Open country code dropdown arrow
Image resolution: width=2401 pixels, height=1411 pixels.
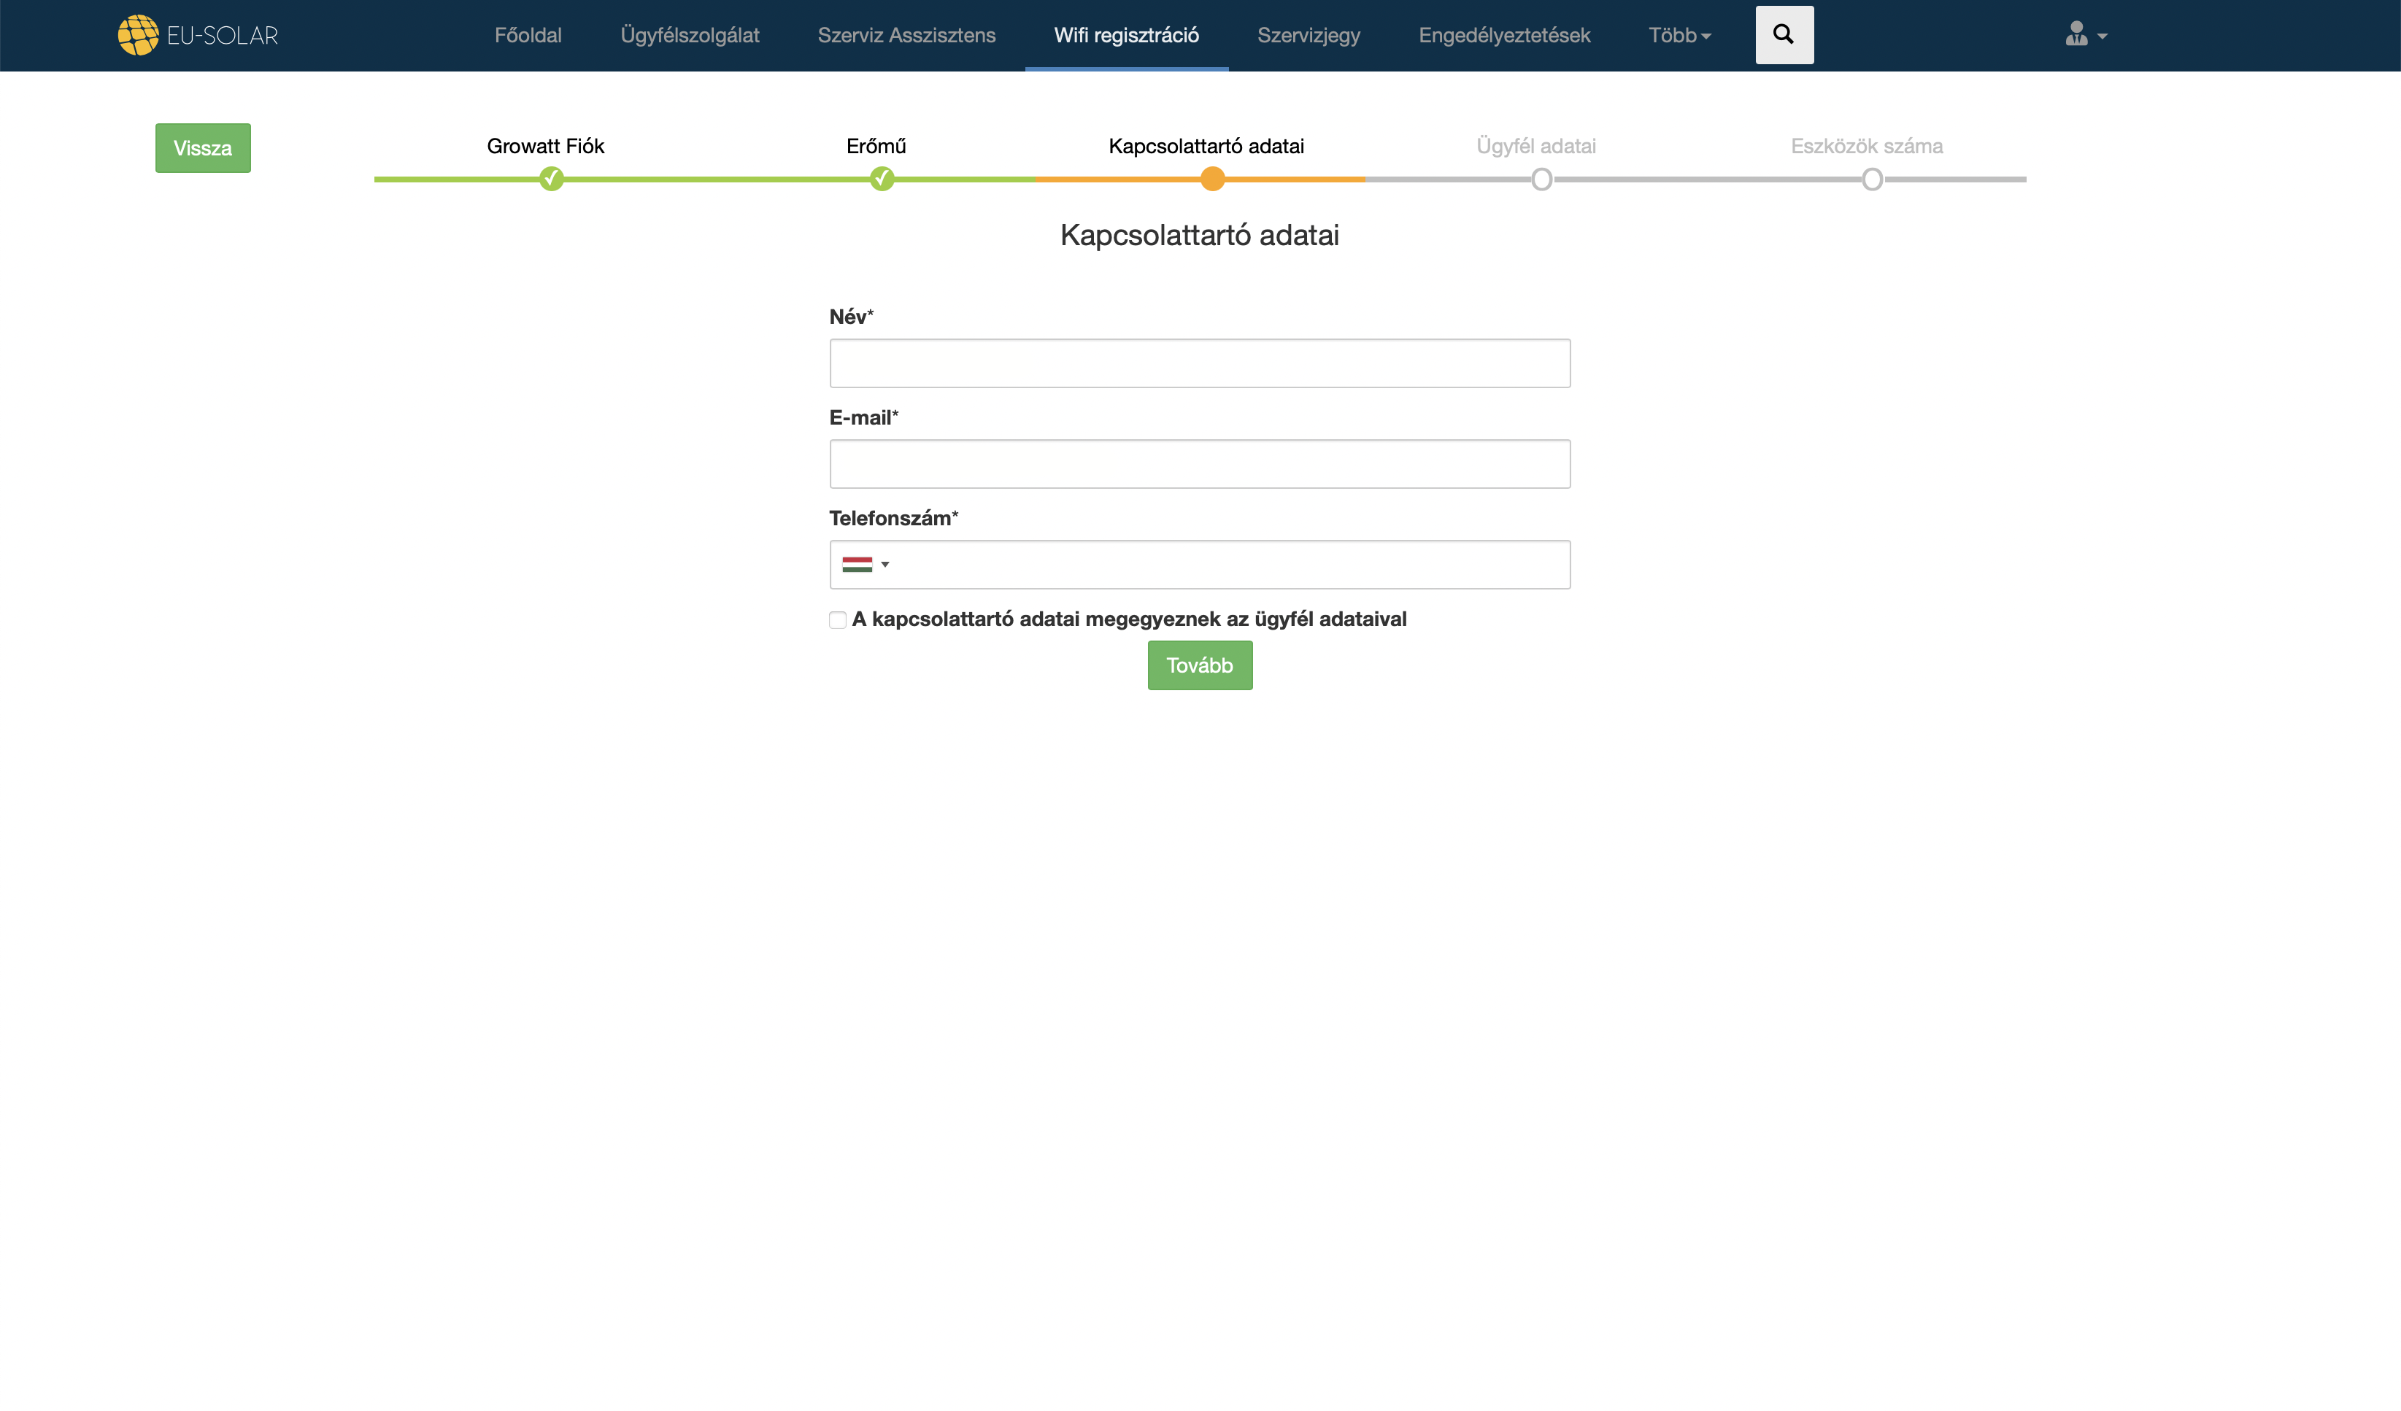click(885, 565)
